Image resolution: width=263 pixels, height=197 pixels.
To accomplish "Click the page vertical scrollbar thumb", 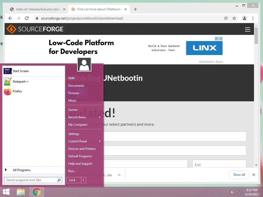I will [x=256, y=35].
